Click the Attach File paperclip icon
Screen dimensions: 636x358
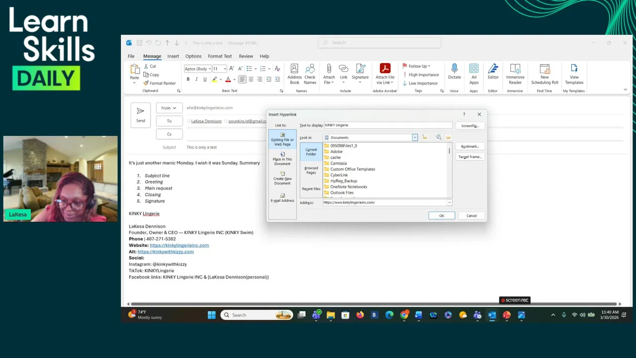pyautogui.click(x=329, y=69)
